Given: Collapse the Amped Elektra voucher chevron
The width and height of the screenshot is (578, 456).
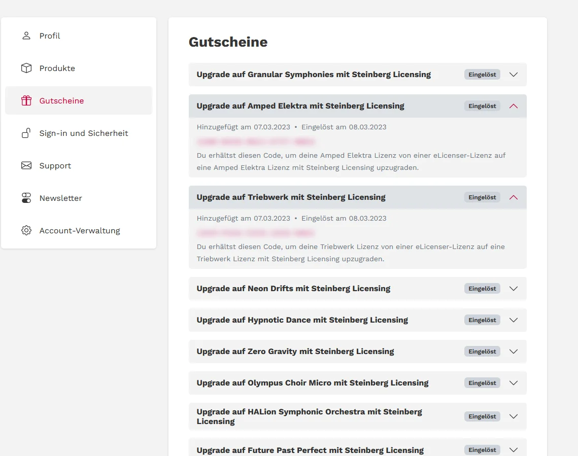Looking at the screenshot, I should pos(514,106).
